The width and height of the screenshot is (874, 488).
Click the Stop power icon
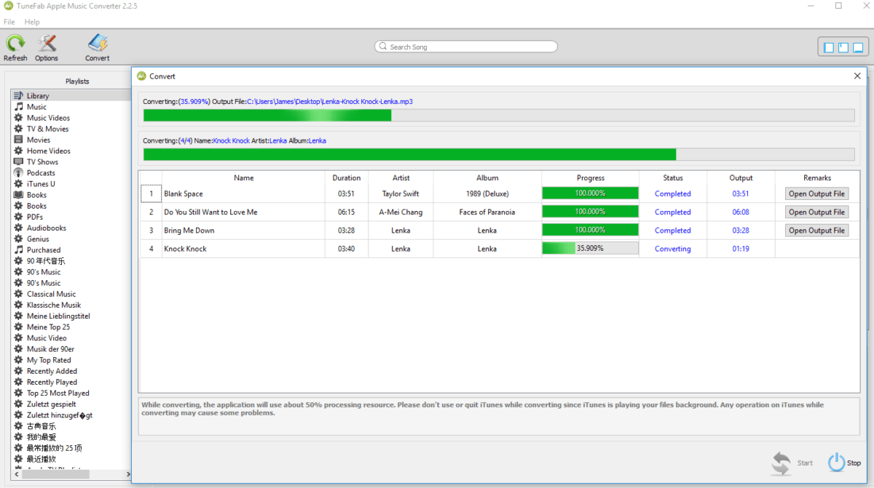836,463
